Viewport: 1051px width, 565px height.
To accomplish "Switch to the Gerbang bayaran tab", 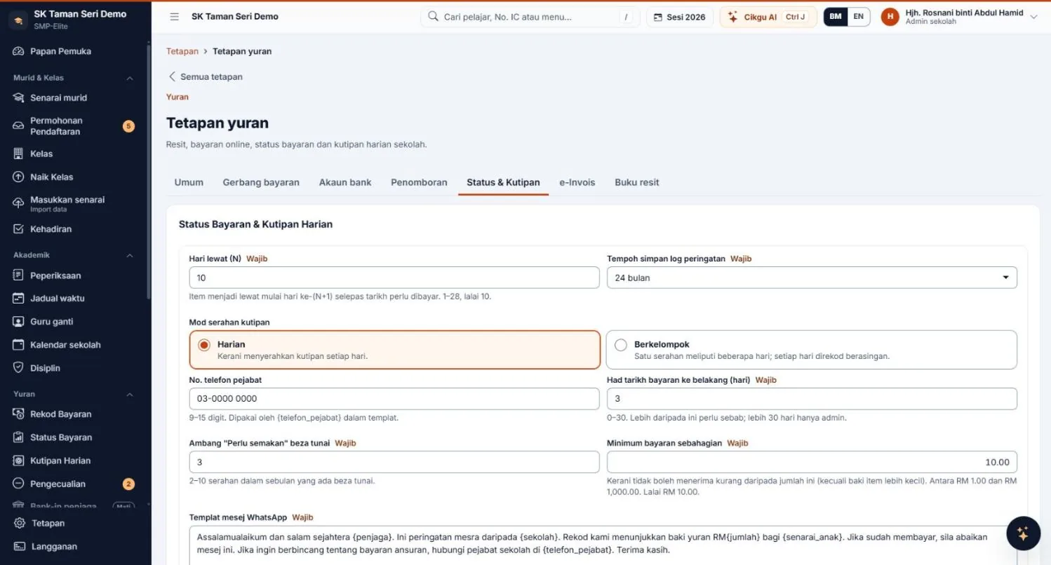I will pos(261,182).
